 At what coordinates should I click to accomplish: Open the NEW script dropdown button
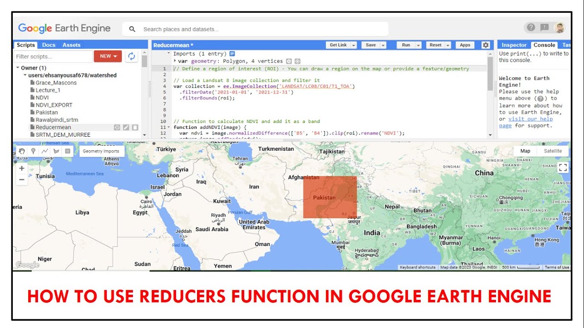pos(108,56)
